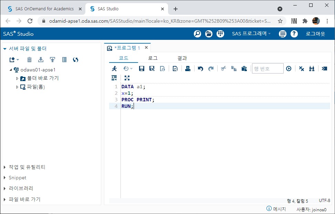Expand the 작업 및 유틸리티 section
This screenshot has height=214, width=335.
click(4, 167)
